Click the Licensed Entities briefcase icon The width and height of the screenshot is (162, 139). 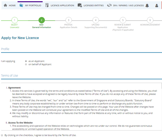[80, 5]
